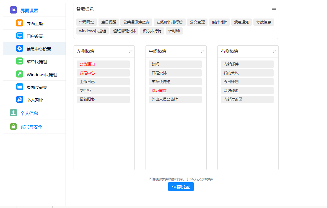
Task: Click swap arrows icon in 中间模块 header
Action: 203,51
